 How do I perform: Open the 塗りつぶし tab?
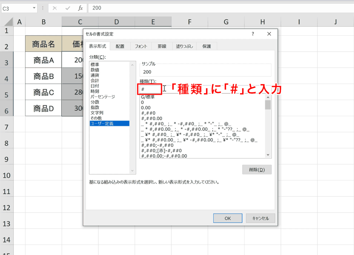184,46
